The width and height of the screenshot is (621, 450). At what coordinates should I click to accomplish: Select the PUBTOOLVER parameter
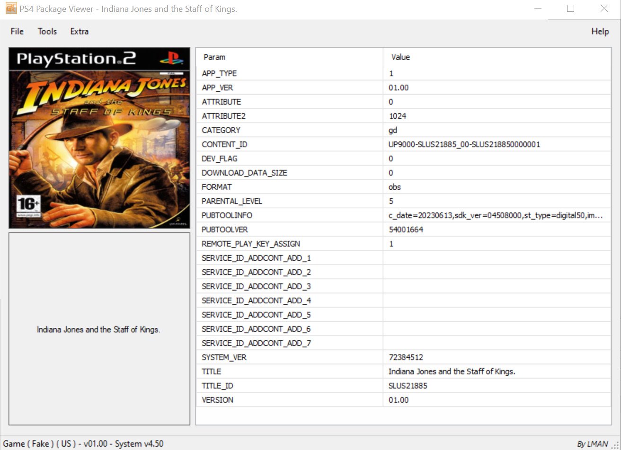click(225, 229)
